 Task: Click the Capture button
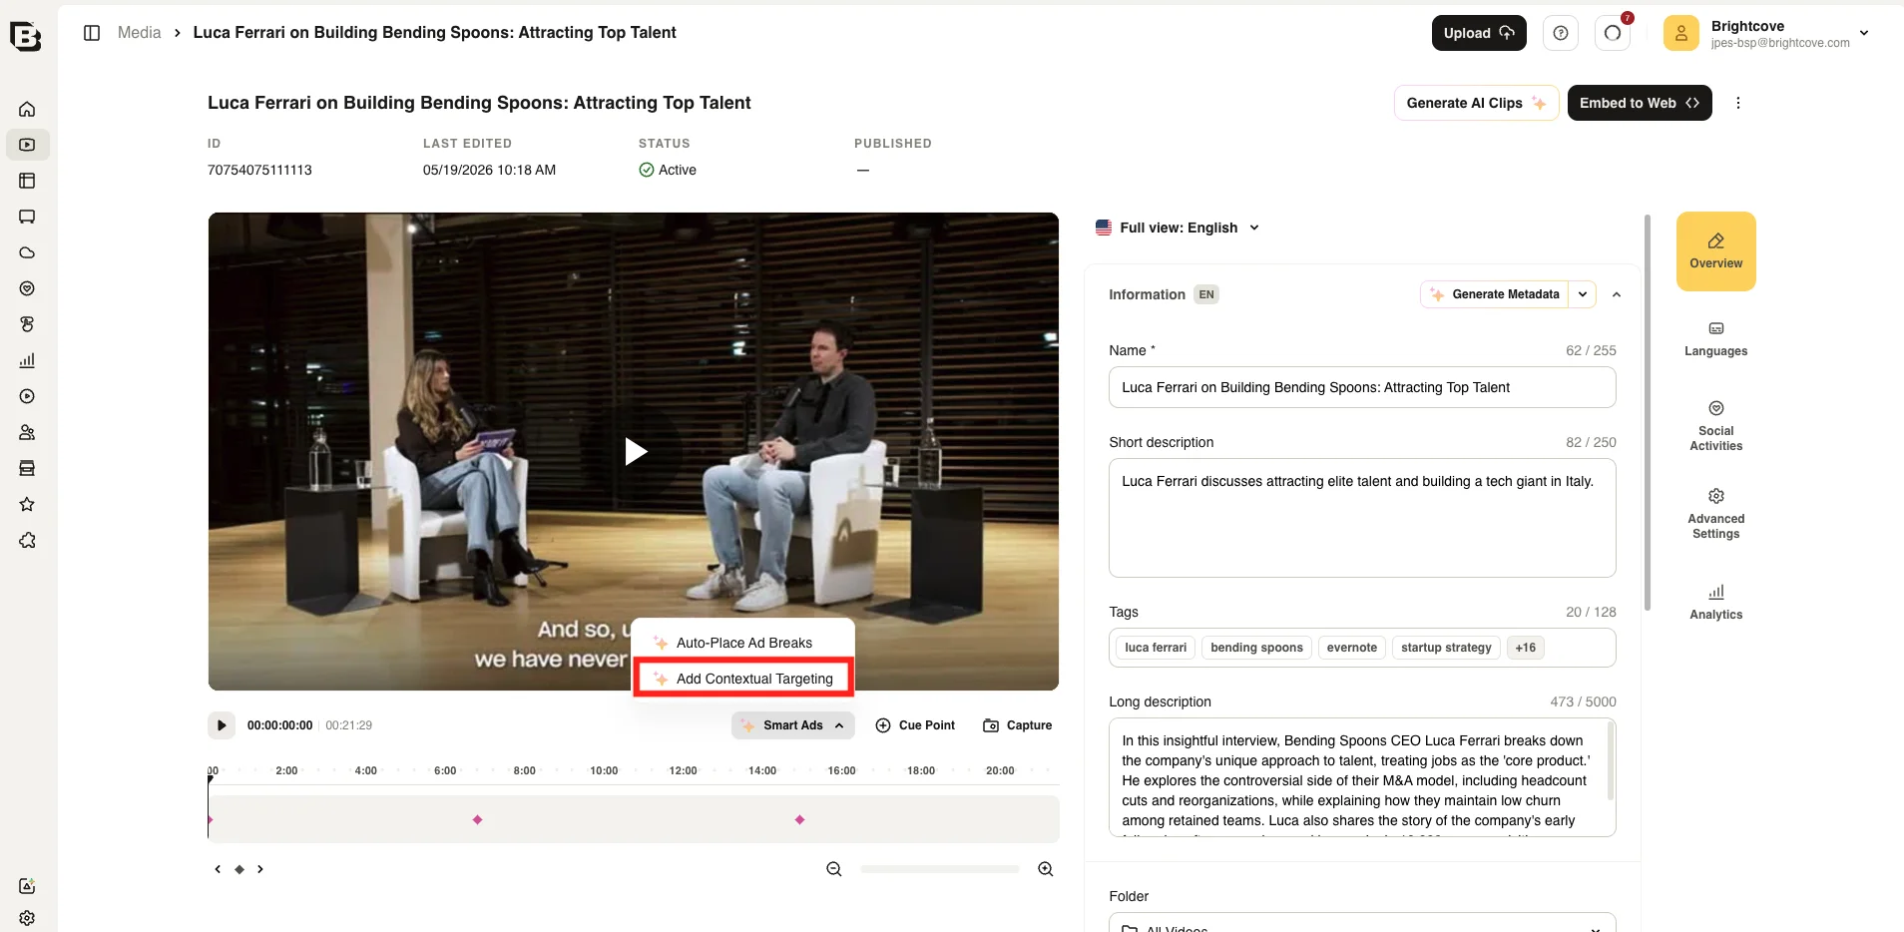pos(1018,725)
